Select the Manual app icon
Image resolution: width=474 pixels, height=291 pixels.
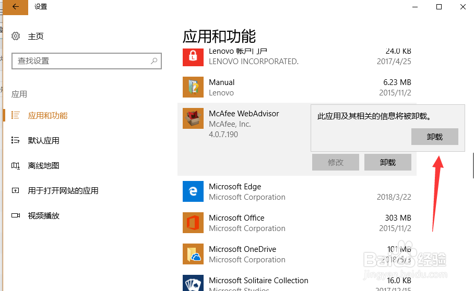[193, 87]
